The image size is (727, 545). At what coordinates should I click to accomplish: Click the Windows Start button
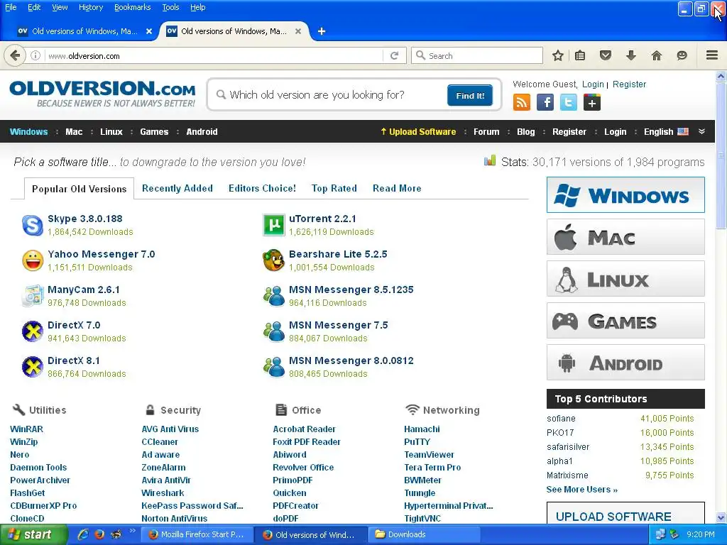click(x=33, y=535)
